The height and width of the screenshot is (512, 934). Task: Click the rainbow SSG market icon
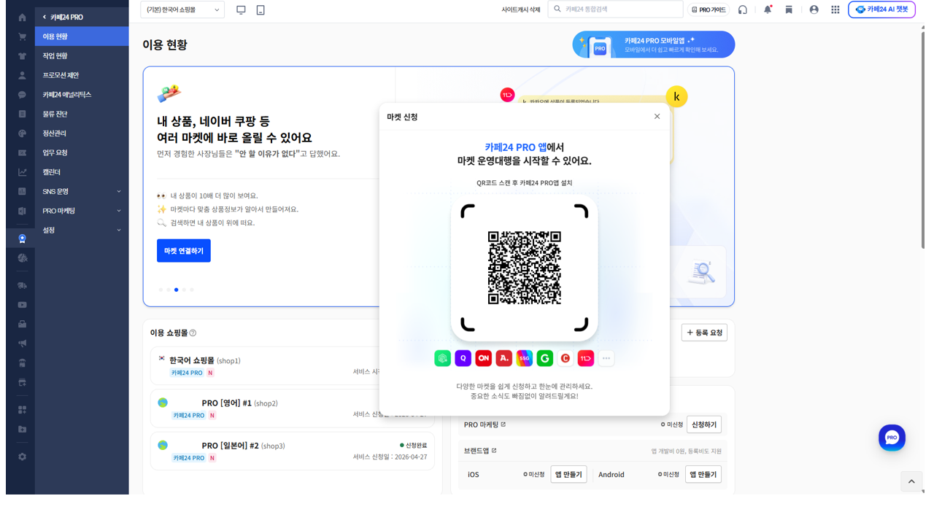click(524, 358)
